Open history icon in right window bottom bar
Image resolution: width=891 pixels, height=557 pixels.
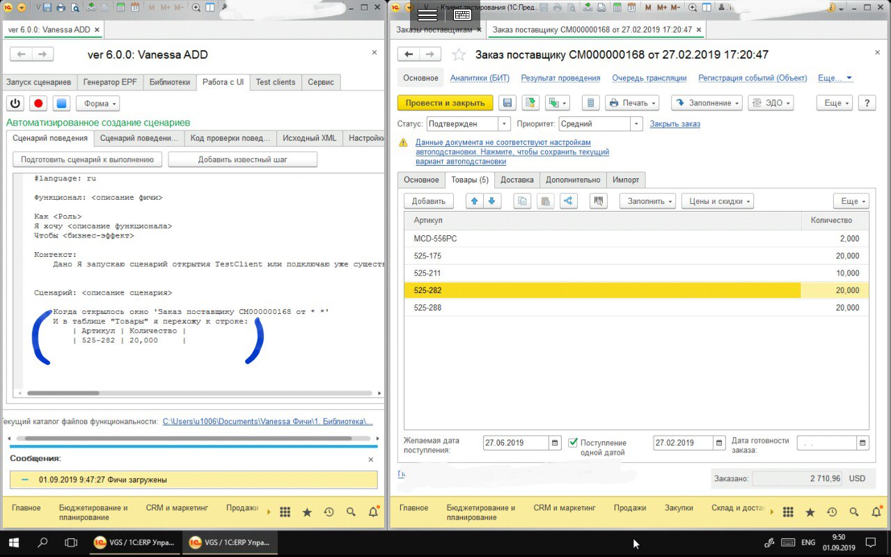pos(832,512)
